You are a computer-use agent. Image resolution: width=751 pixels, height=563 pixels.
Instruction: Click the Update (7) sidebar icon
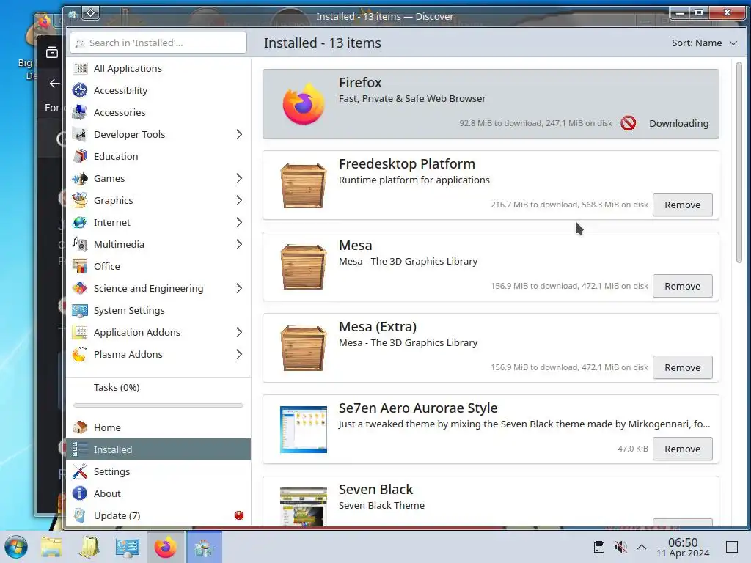(x=79, y=515)
